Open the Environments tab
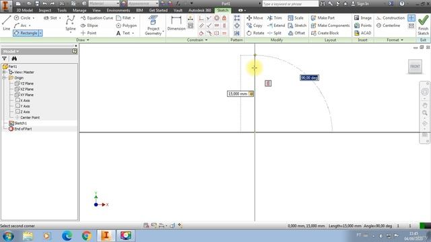This screenshot has width=431, height=242. tap(119, 11)
